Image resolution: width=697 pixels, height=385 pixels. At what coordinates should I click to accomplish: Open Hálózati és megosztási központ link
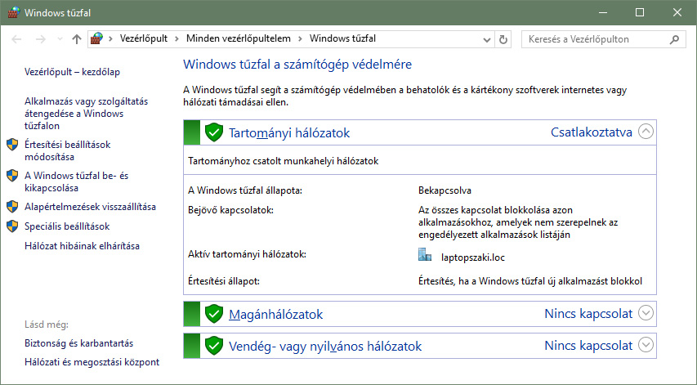click(92, 362)
